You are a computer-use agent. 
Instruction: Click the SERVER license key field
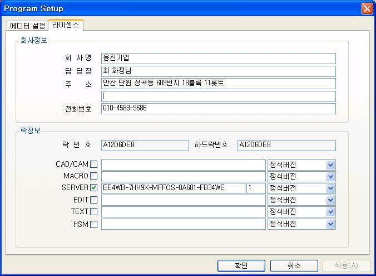click(173, 188)
